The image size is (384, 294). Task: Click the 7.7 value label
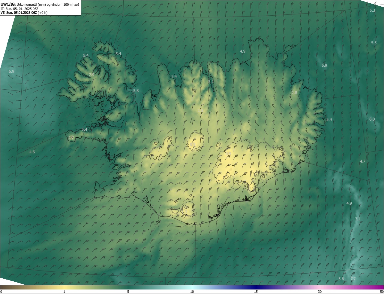click(x=353, y=279)
